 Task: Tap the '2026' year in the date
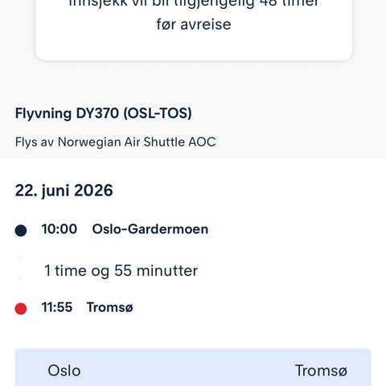tap(93, 191)
